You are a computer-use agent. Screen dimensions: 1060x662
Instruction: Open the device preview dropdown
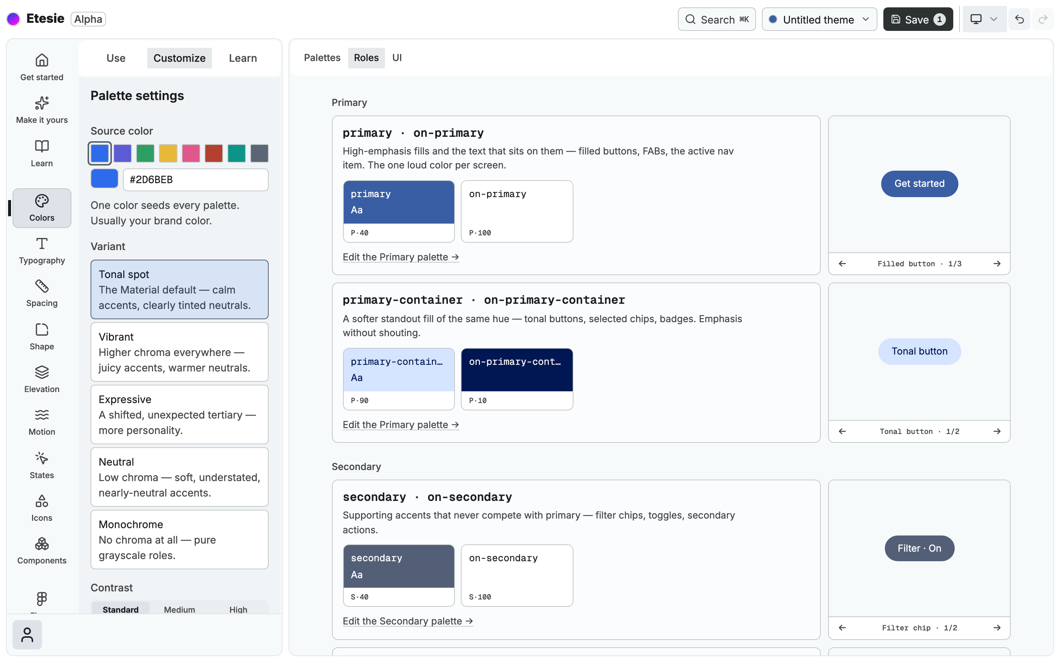[x=984, y=19]
